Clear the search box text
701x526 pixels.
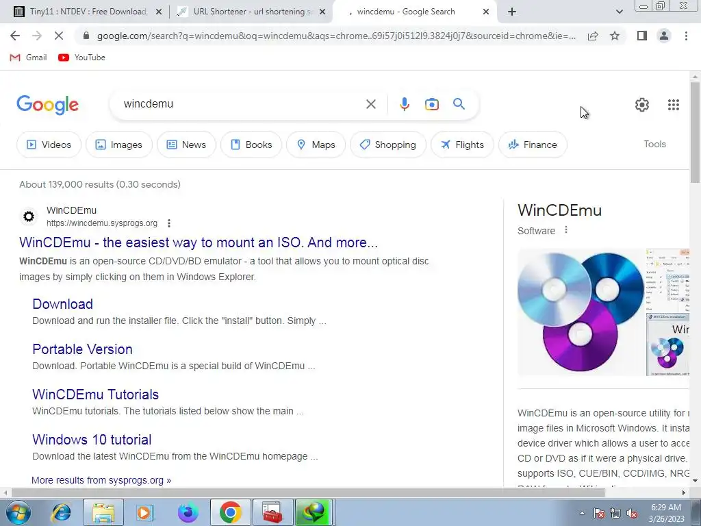pos(370,104)
